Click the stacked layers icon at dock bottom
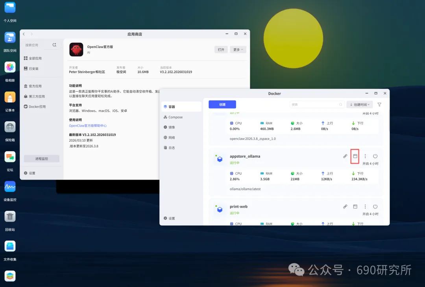This screenshot has height=287, width=425. (10, 276)
